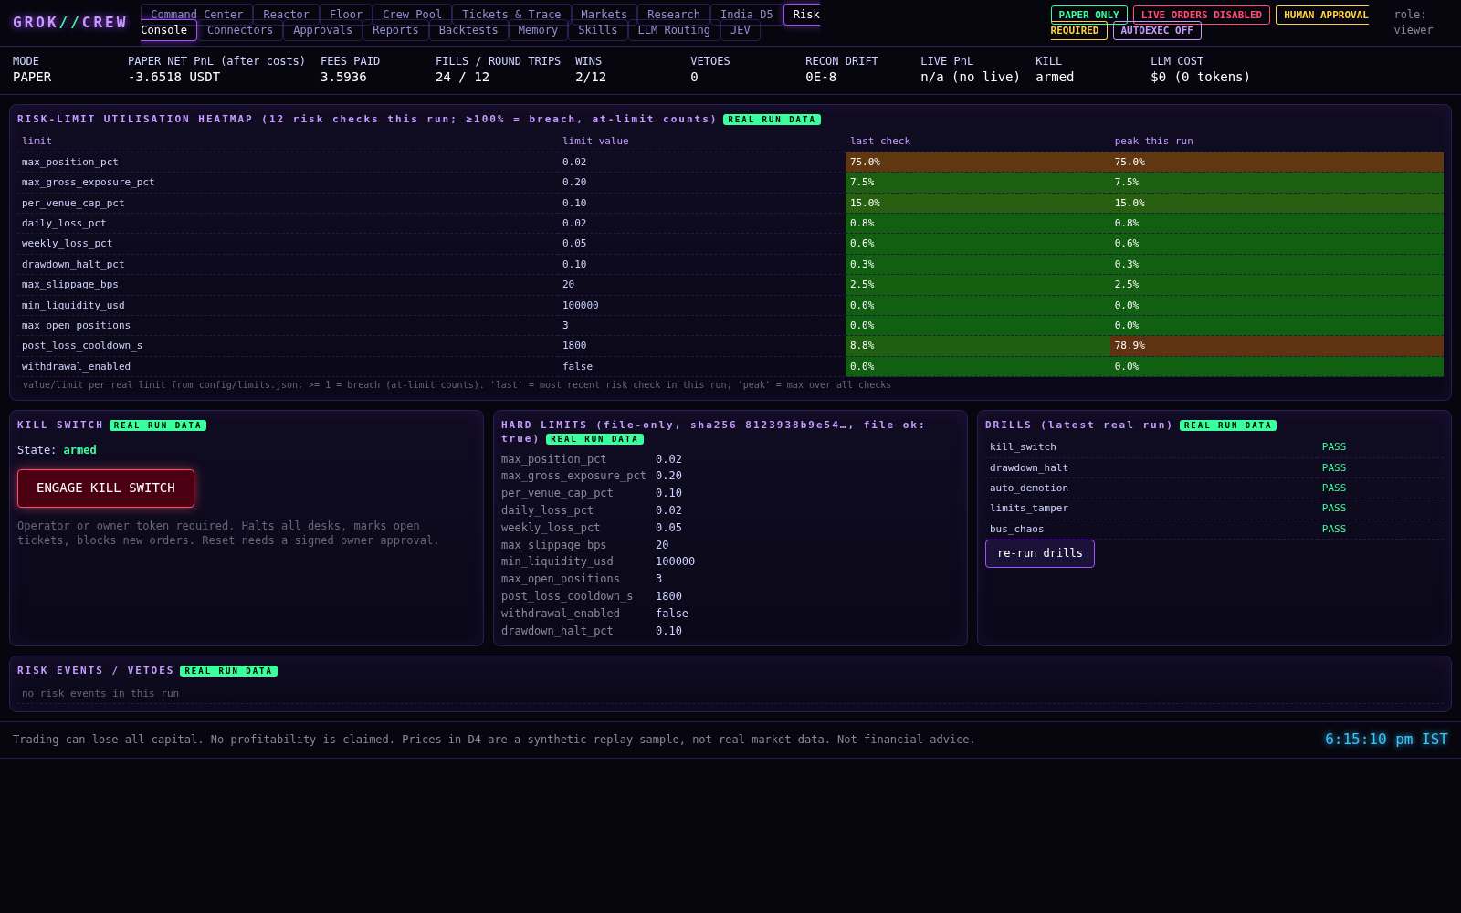This screenshot has height=913, width=1461.
Task: Select the Skills tab
Action: pyautogui.click(x=597, y=30)
